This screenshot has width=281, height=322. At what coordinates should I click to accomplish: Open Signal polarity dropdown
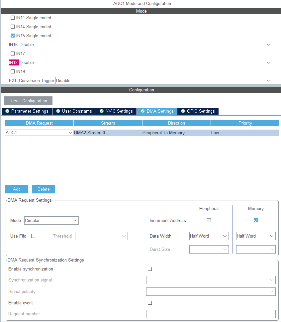(211, 292)
